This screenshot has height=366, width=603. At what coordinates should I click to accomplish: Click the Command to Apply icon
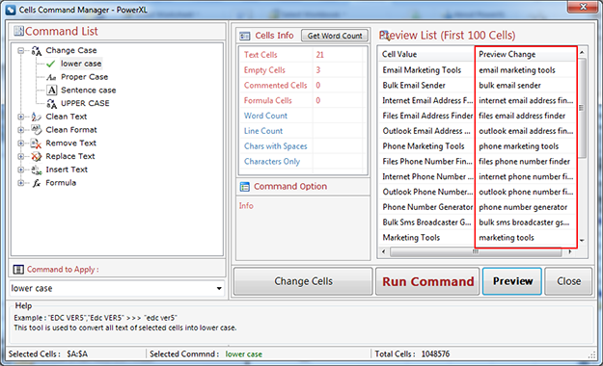click(18, 270)
